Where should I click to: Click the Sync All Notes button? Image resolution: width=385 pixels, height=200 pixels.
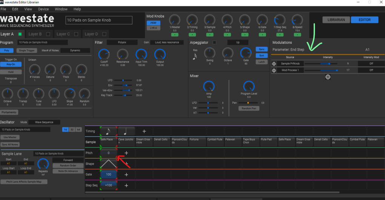coord(10,145)
